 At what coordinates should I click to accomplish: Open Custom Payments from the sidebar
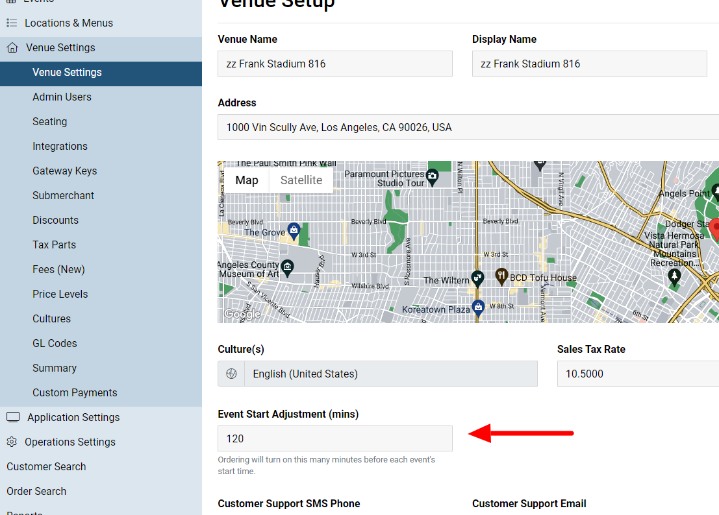tap(75, 392)
